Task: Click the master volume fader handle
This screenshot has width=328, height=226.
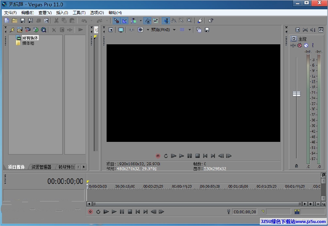Action: (x=296, y=94)
